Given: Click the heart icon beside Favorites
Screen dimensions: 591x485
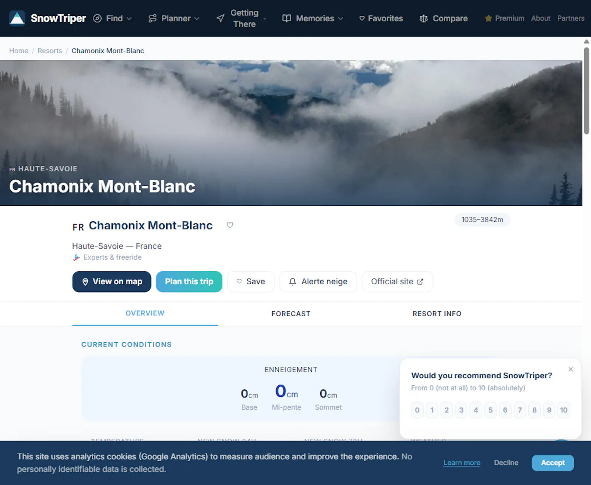Looking at the screenshot, I should [362, 18].
